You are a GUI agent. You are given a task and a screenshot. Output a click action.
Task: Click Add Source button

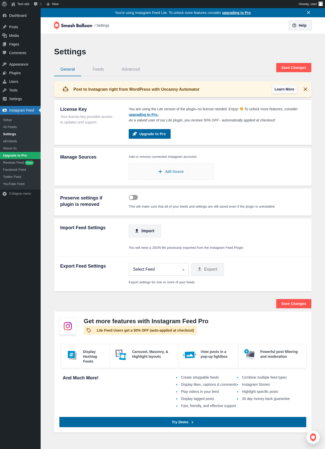171,172
